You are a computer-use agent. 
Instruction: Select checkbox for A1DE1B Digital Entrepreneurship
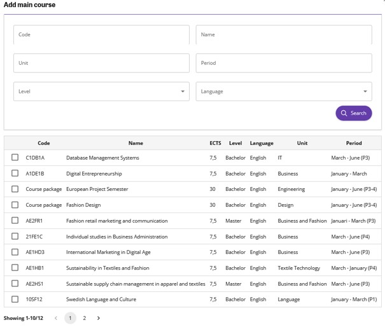coord(15,173)
